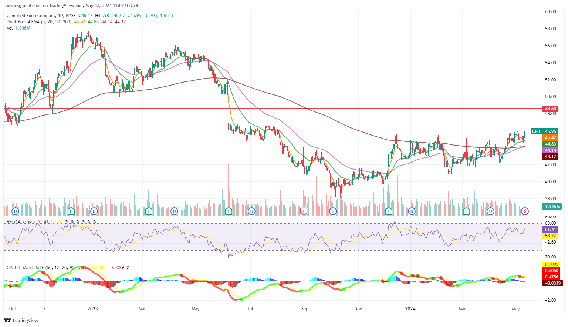Screen dimensions: 568x327
Task: Click the purple lightning event marker near May 2024
Action: click(525, 211)
